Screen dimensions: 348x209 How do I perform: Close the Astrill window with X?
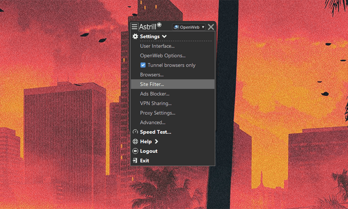[x=211, y=27]
